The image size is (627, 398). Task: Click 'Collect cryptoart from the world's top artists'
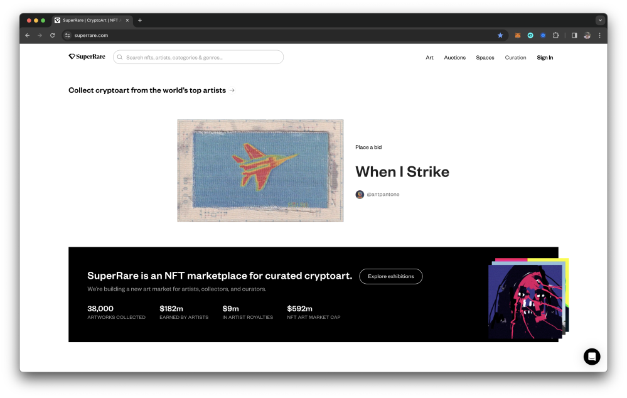click(147, 90)
